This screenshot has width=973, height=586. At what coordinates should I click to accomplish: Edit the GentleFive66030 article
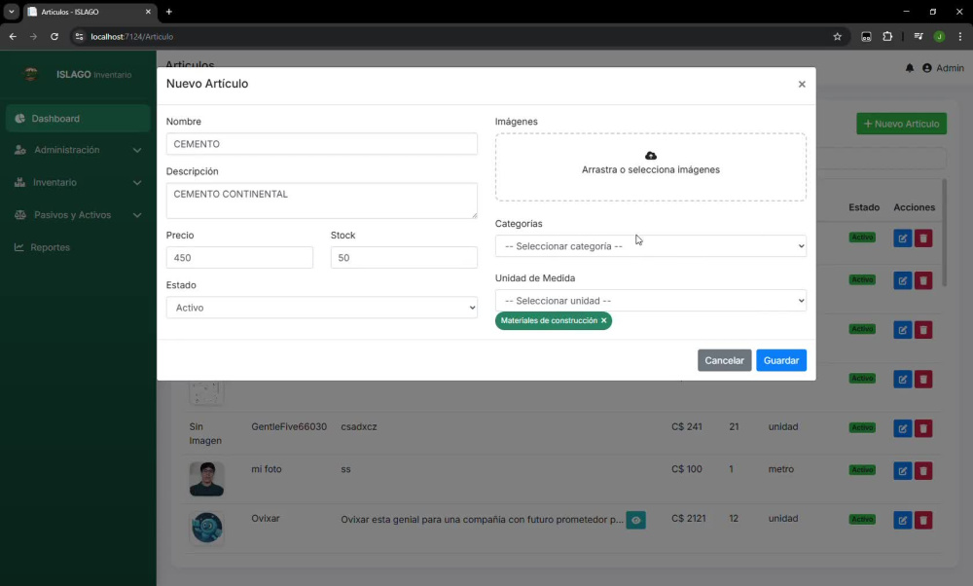[x=902, y=428]
